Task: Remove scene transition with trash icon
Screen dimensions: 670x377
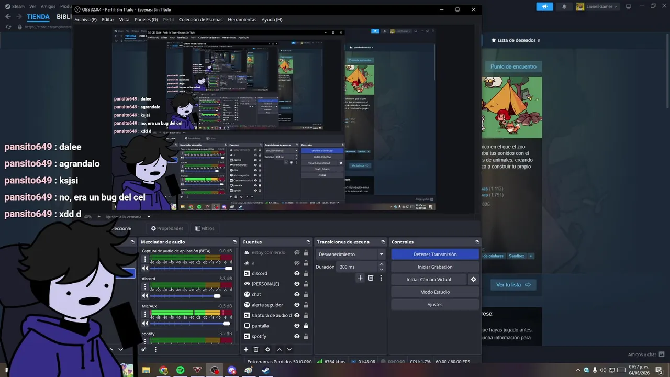Action: click(x=371, y=278)
